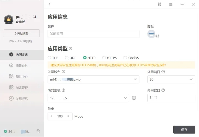The height and width of the screenshot is (137, 199).
Task: Select the Socks5 radio button
Action: [x=125, y=58]
